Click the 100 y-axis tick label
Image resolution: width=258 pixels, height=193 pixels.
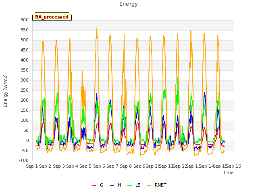click(x=25, y=121)
